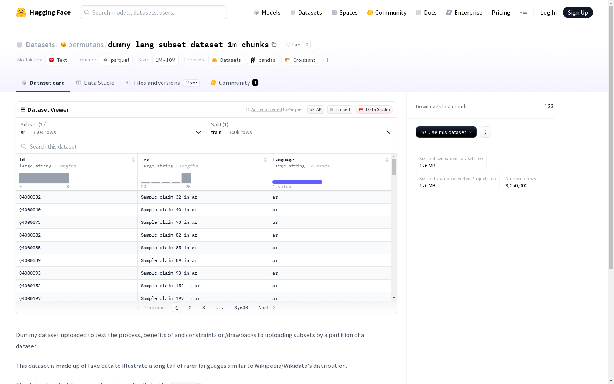Viewport: 614px width, 384px height.
Task: Open the permutans user profile link
Action: (86, 45)
